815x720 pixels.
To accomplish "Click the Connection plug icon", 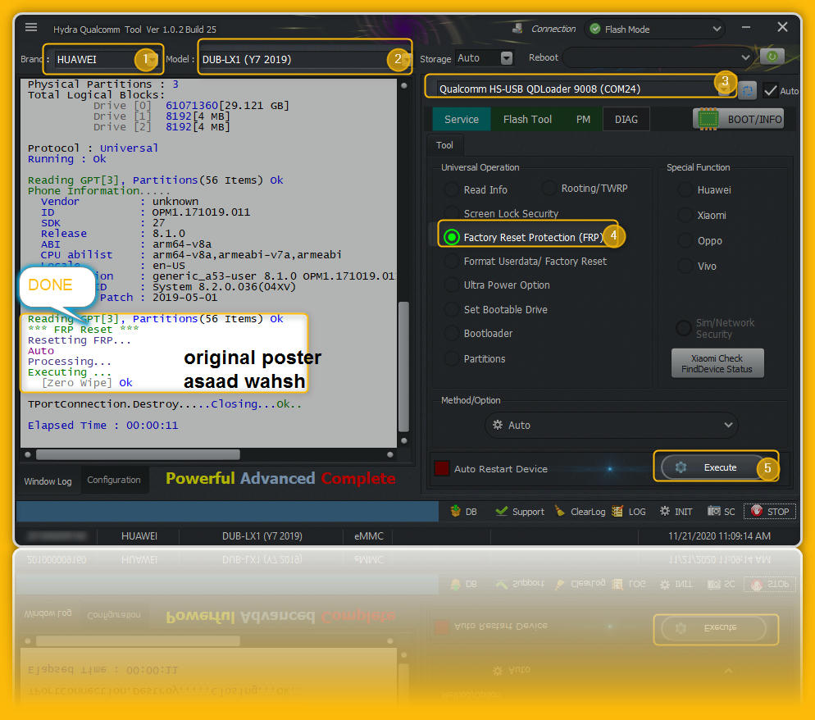I will pos(517,29).
